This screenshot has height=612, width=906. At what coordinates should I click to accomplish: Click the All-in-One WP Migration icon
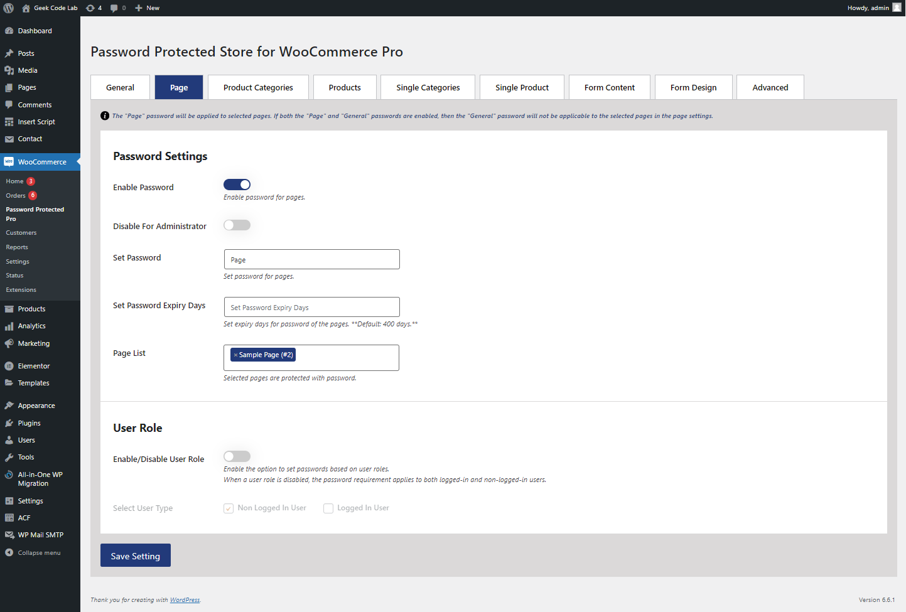coord(9,475)
